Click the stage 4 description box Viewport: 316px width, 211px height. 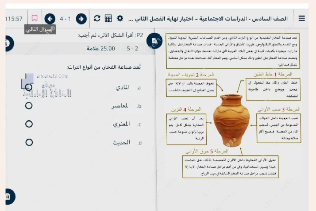click(x=186, y=129)
